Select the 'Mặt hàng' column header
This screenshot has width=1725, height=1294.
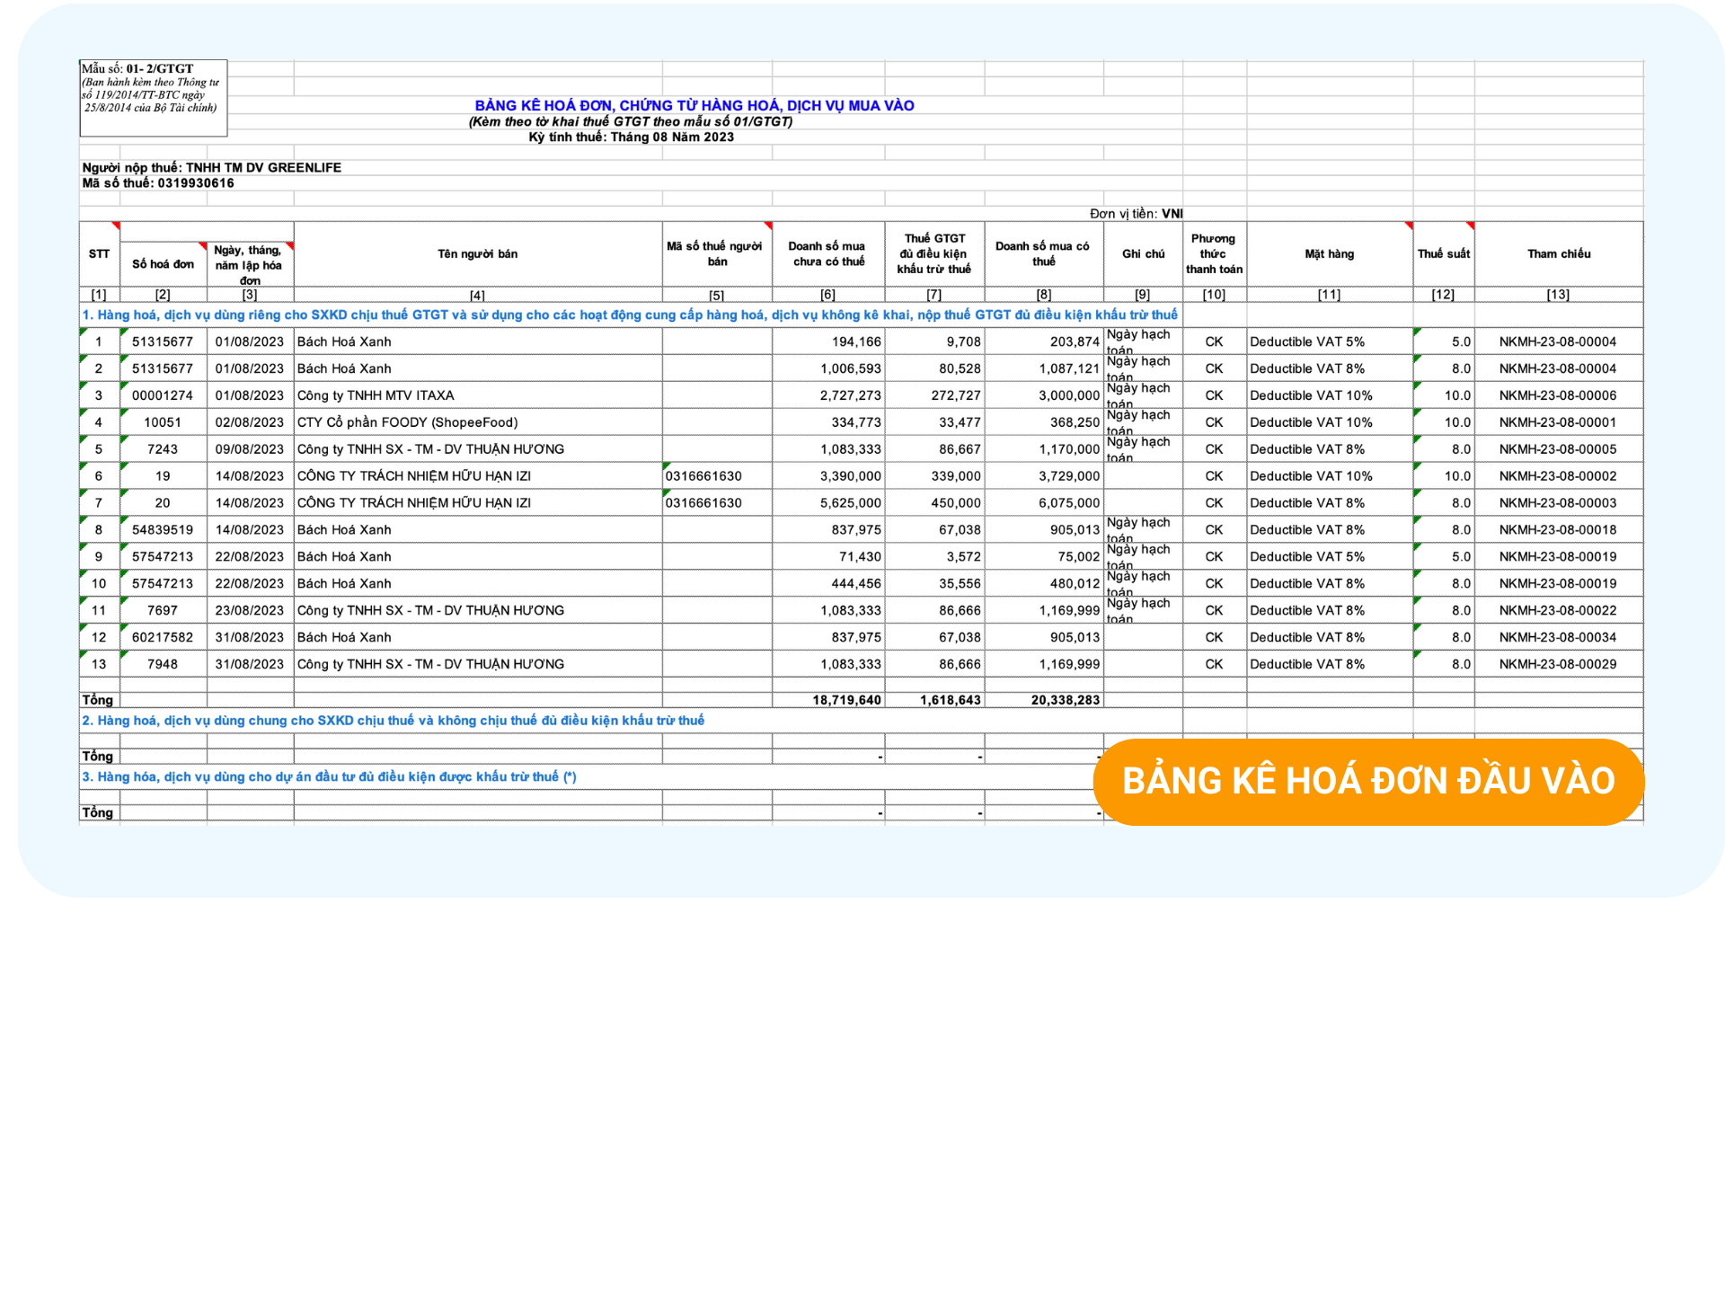point(1329,254)
